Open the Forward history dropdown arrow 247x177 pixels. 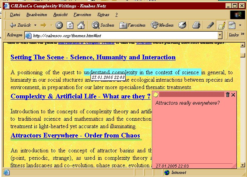[51, 25]
